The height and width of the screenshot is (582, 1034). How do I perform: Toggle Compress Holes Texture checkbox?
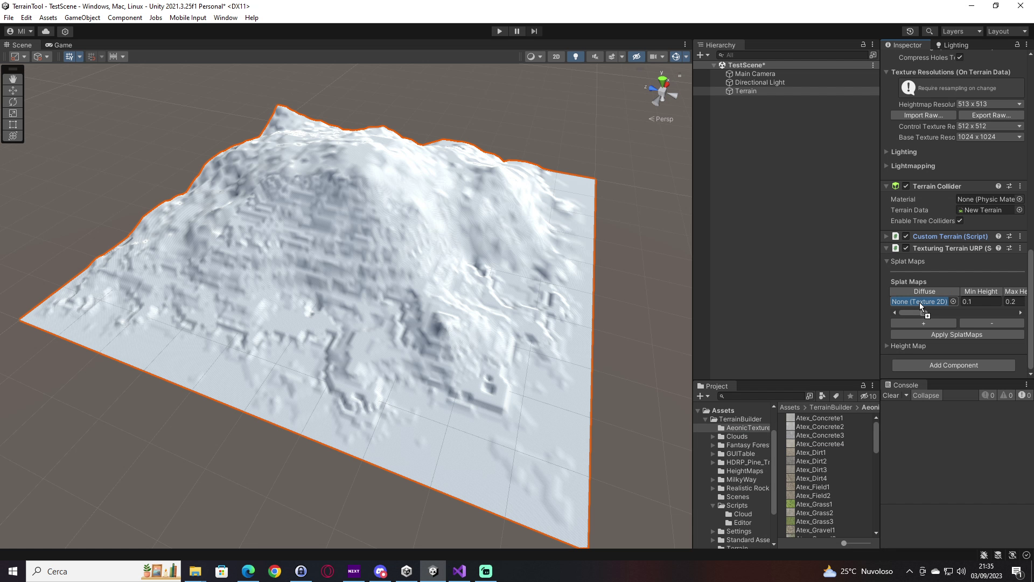960,58
